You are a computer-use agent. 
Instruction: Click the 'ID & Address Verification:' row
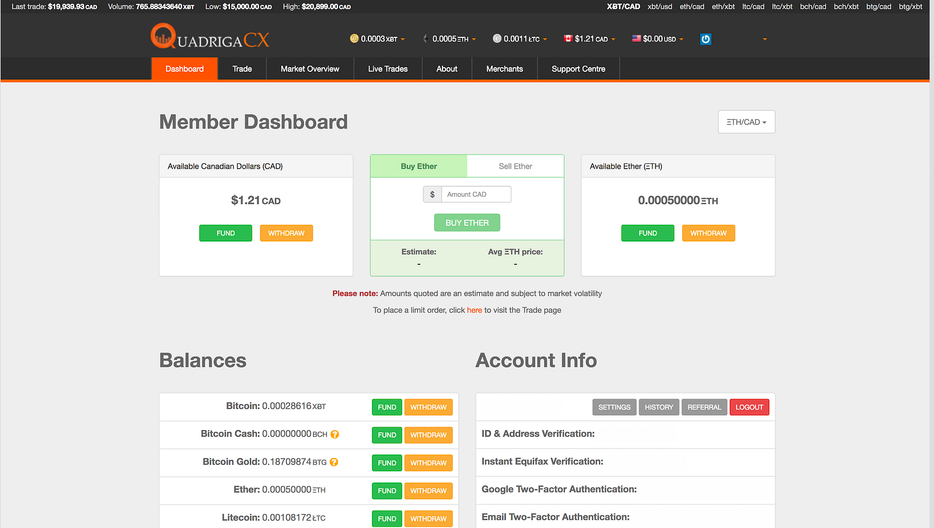[625, 434]
